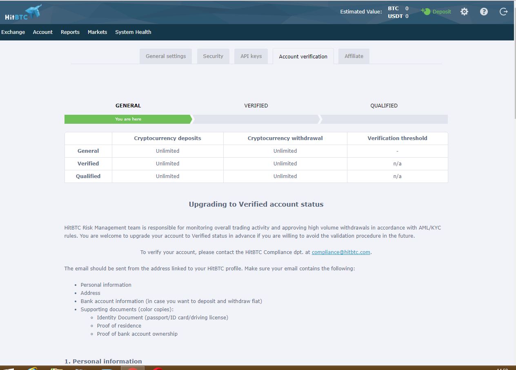Open the Affiliate tab
516x370 pixels.
point(354,56)
